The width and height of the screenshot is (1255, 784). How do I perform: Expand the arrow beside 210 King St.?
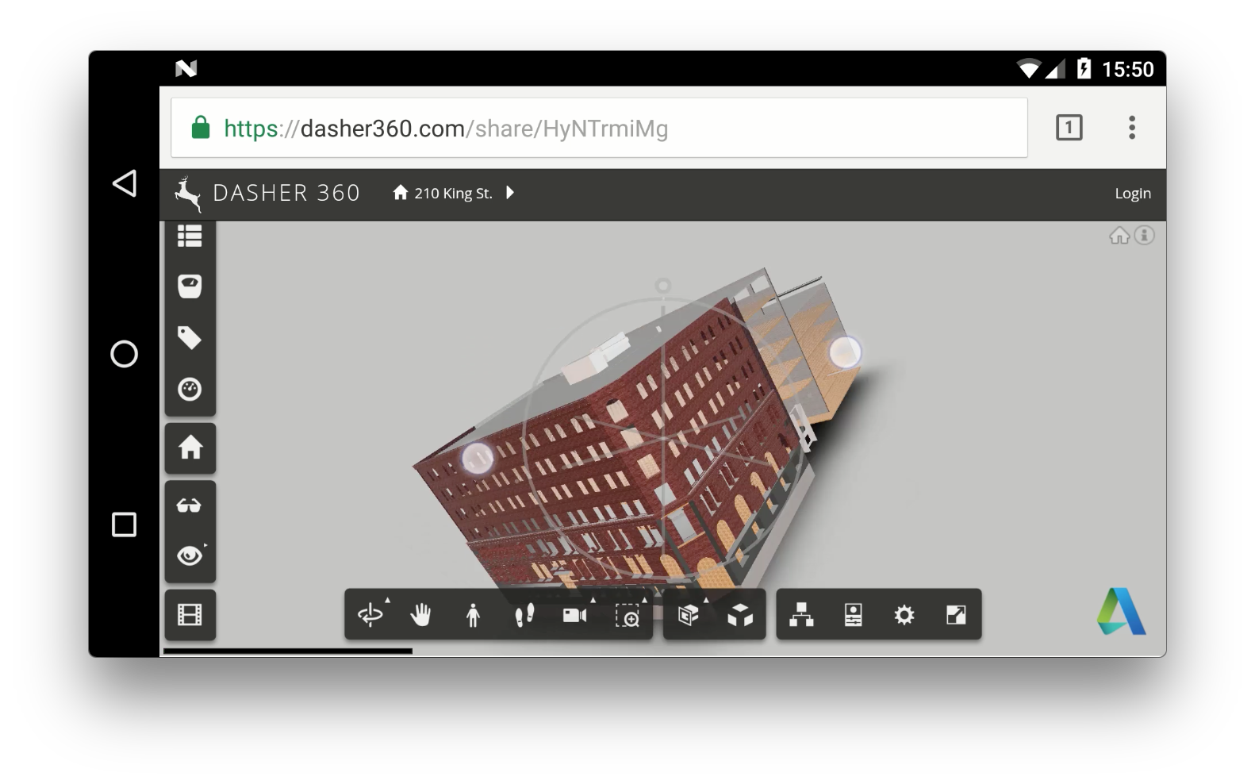pos(510,193)
